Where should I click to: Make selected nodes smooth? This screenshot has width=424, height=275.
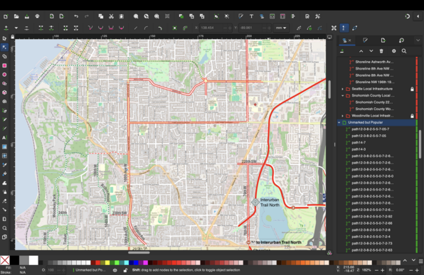point(100,28)
